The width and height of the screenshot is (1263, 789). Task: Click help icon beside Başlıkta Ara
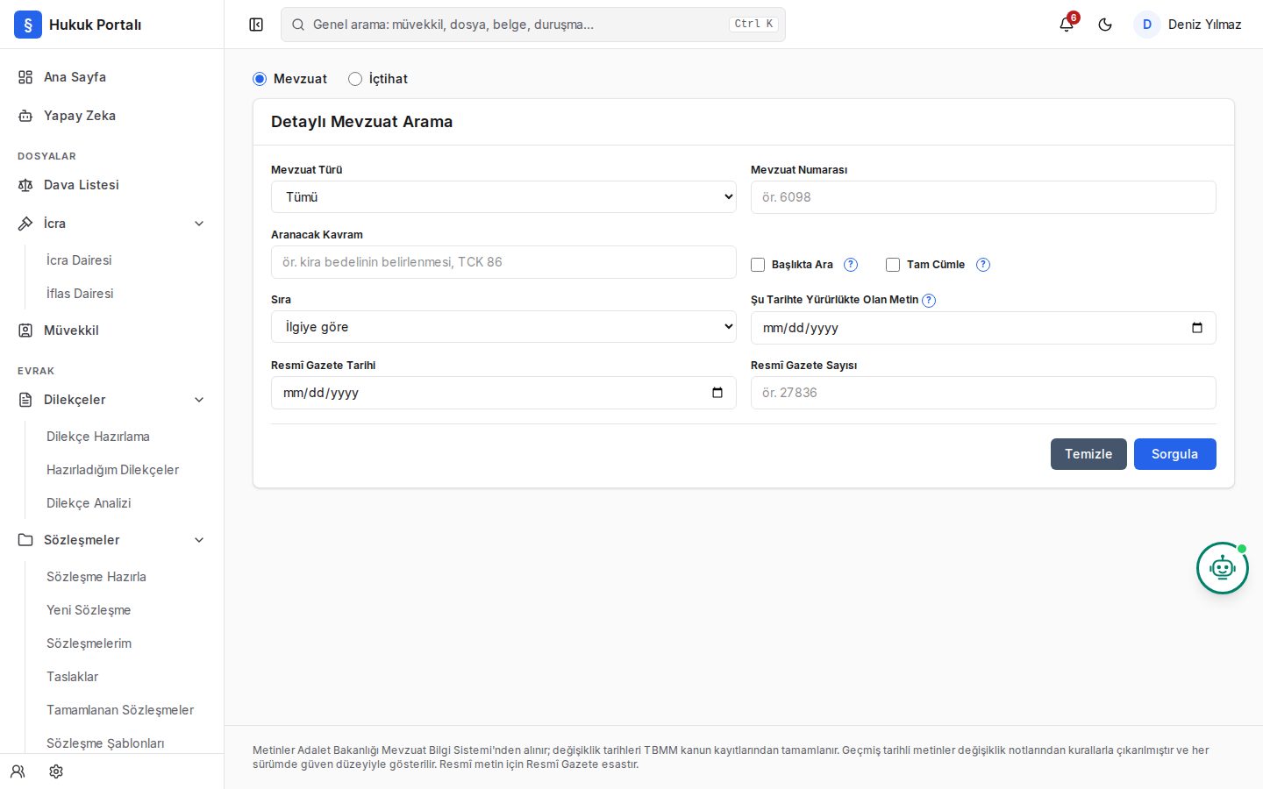click(851, 265)
